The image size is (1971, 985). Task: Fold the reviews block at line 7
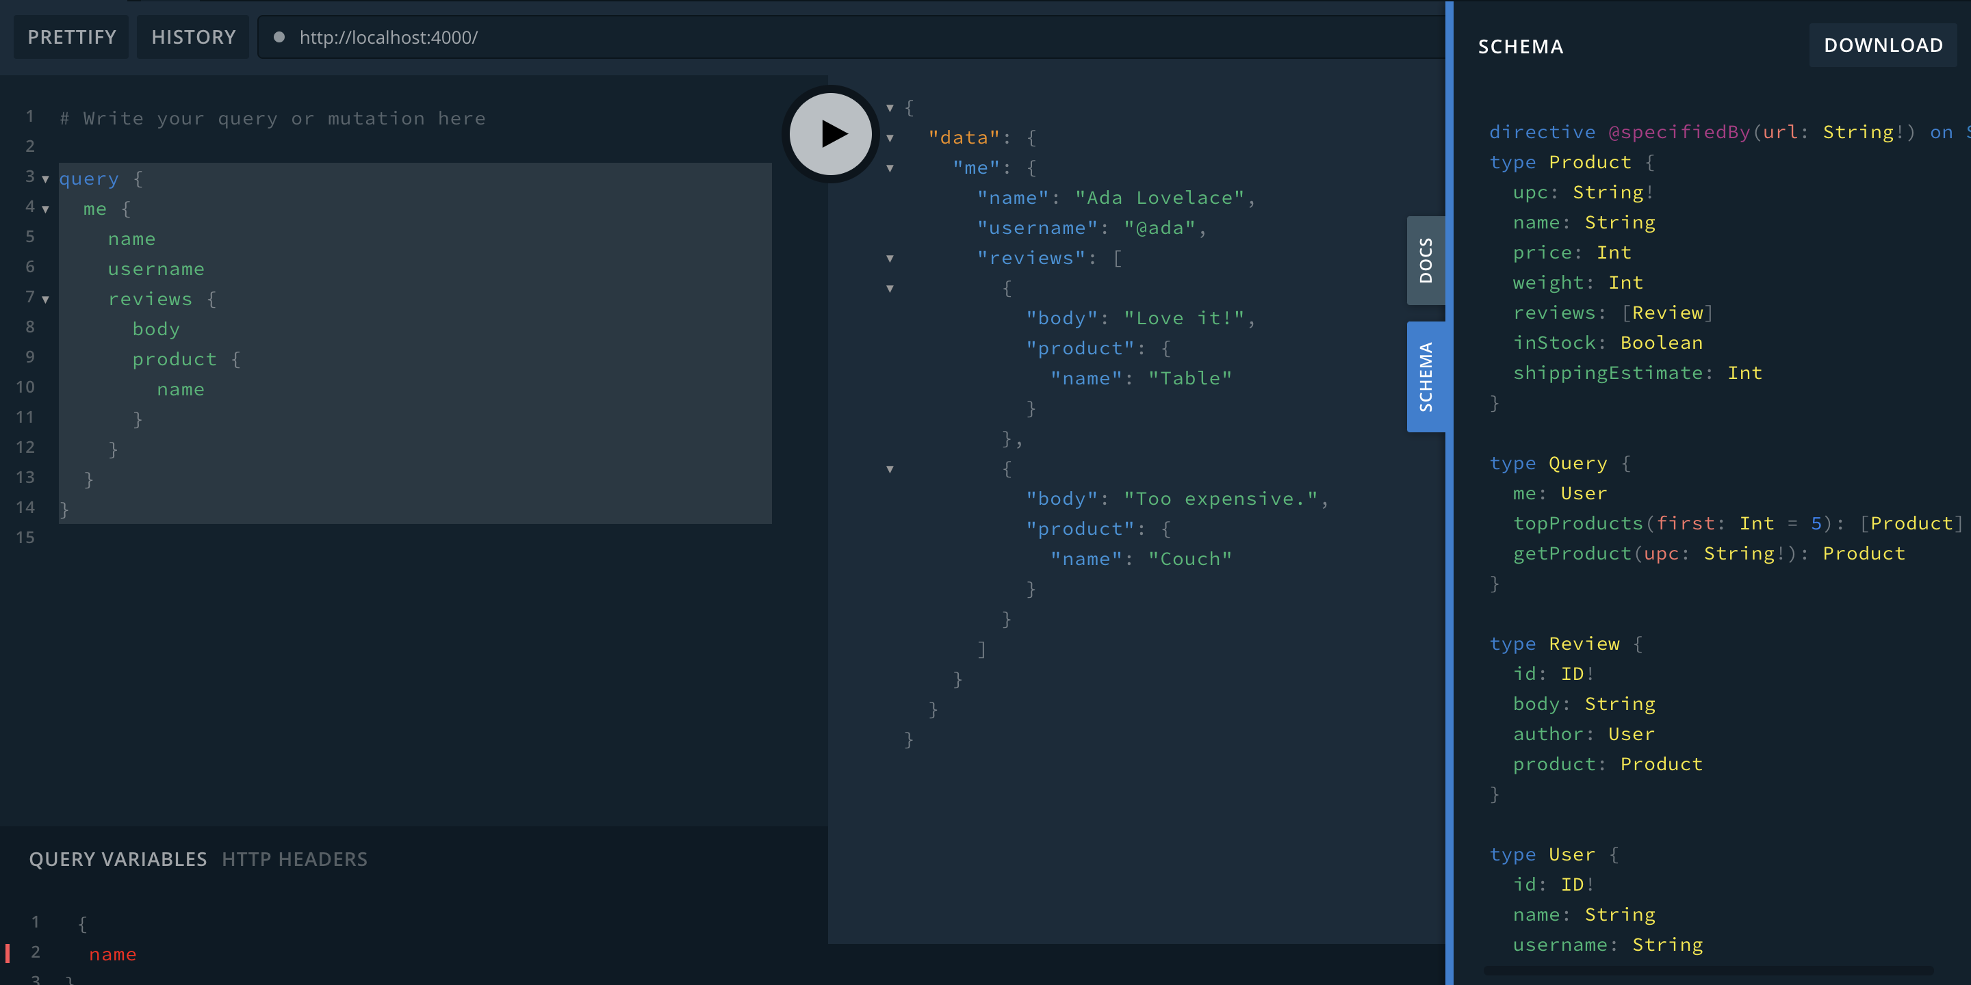(x=45, y=299)
